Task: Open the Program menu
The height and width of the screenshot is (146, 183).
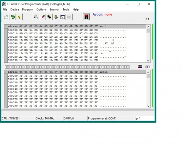Action: 27,9
